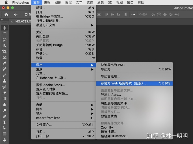Expand the 最近打开文件 submenu
Viewport: 193px width, 144px height.
click(64, 25)
